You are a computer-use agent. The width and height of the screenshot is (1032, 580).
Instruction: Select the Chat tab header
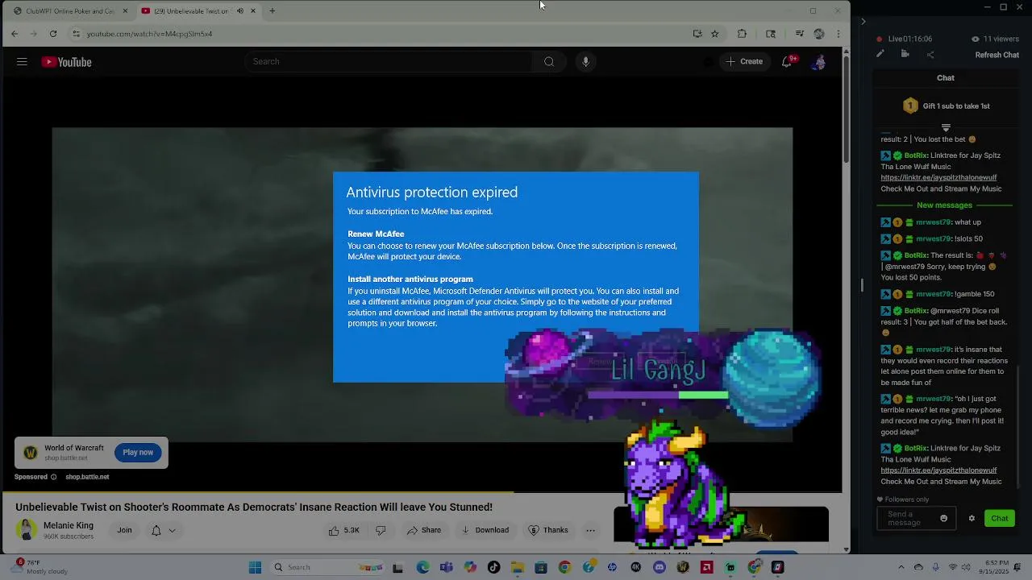tap(946, 78)
